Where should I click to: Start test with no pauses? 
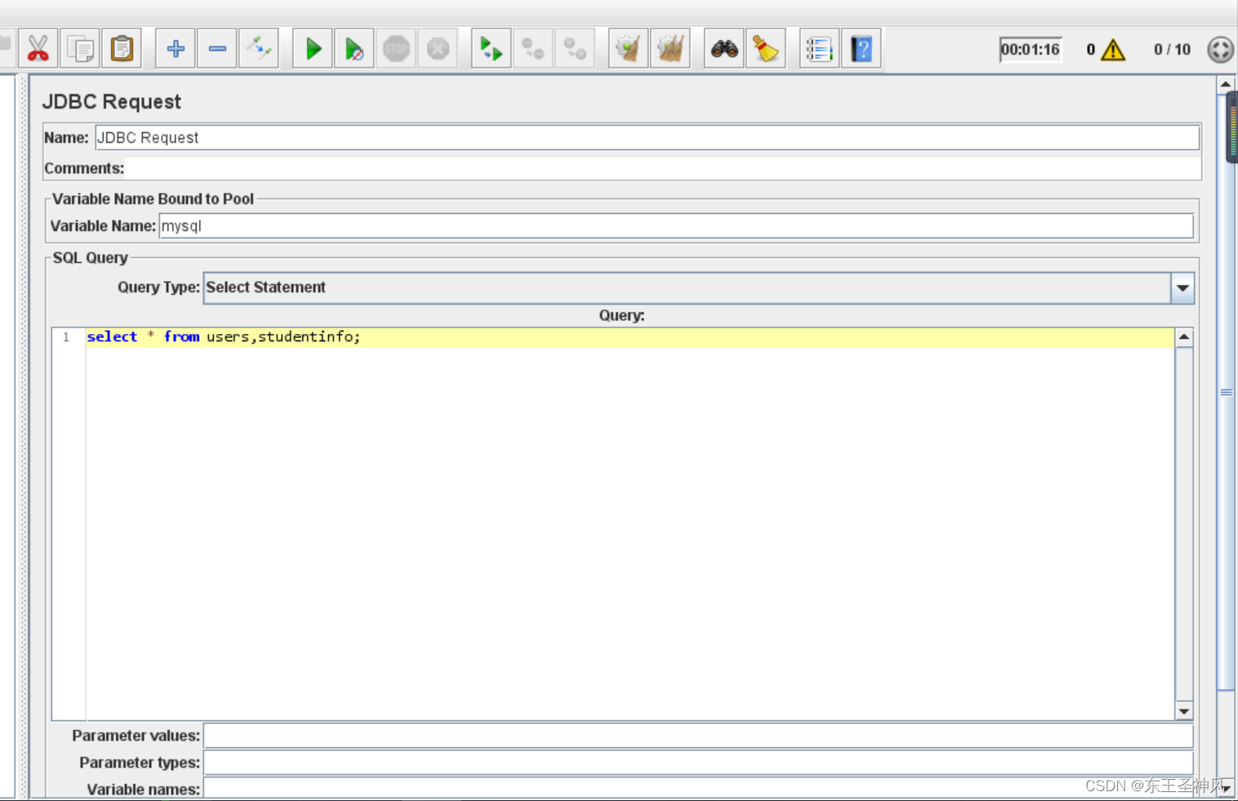pos(354,49)
